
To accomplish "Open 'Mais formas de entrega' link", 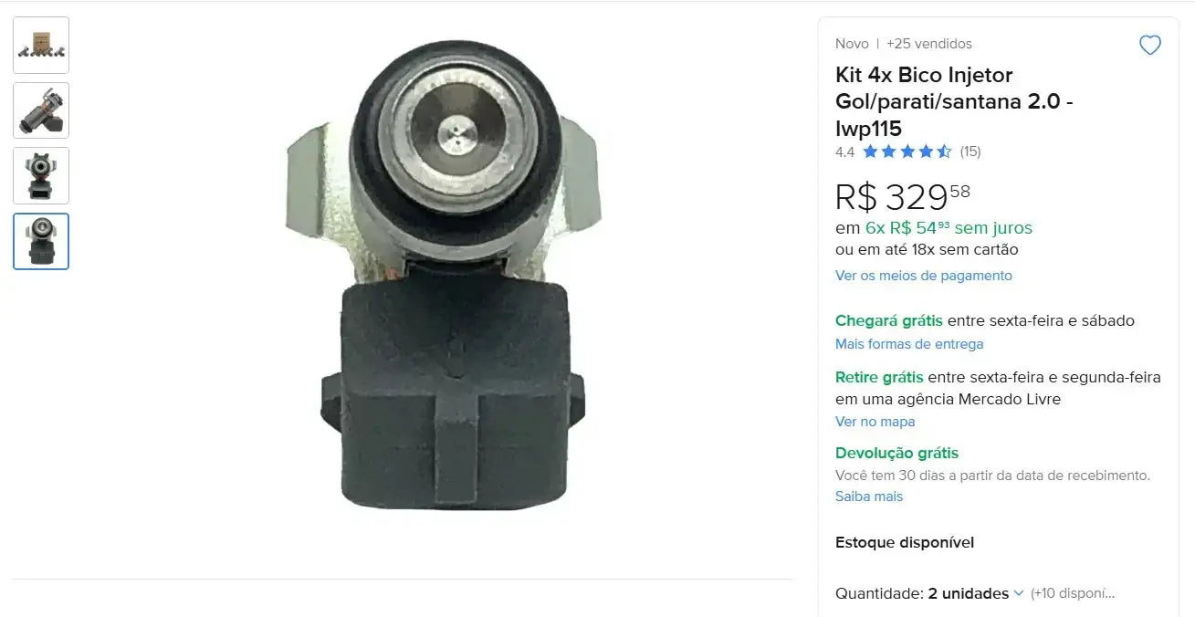I will point(909,344).
